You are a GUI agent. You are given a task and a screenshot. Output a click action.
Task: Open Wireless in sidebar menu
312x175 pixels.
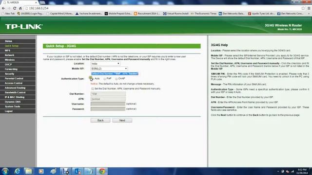[x=18, y=60]
